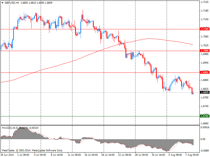Click the 26 Jun 2014 date label
The width and height of the screenshot is (210, 157).
point(7,155)
